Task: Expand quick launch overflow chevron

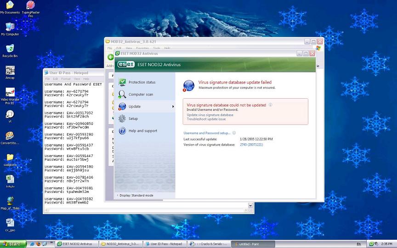Action: pos(51,243)
